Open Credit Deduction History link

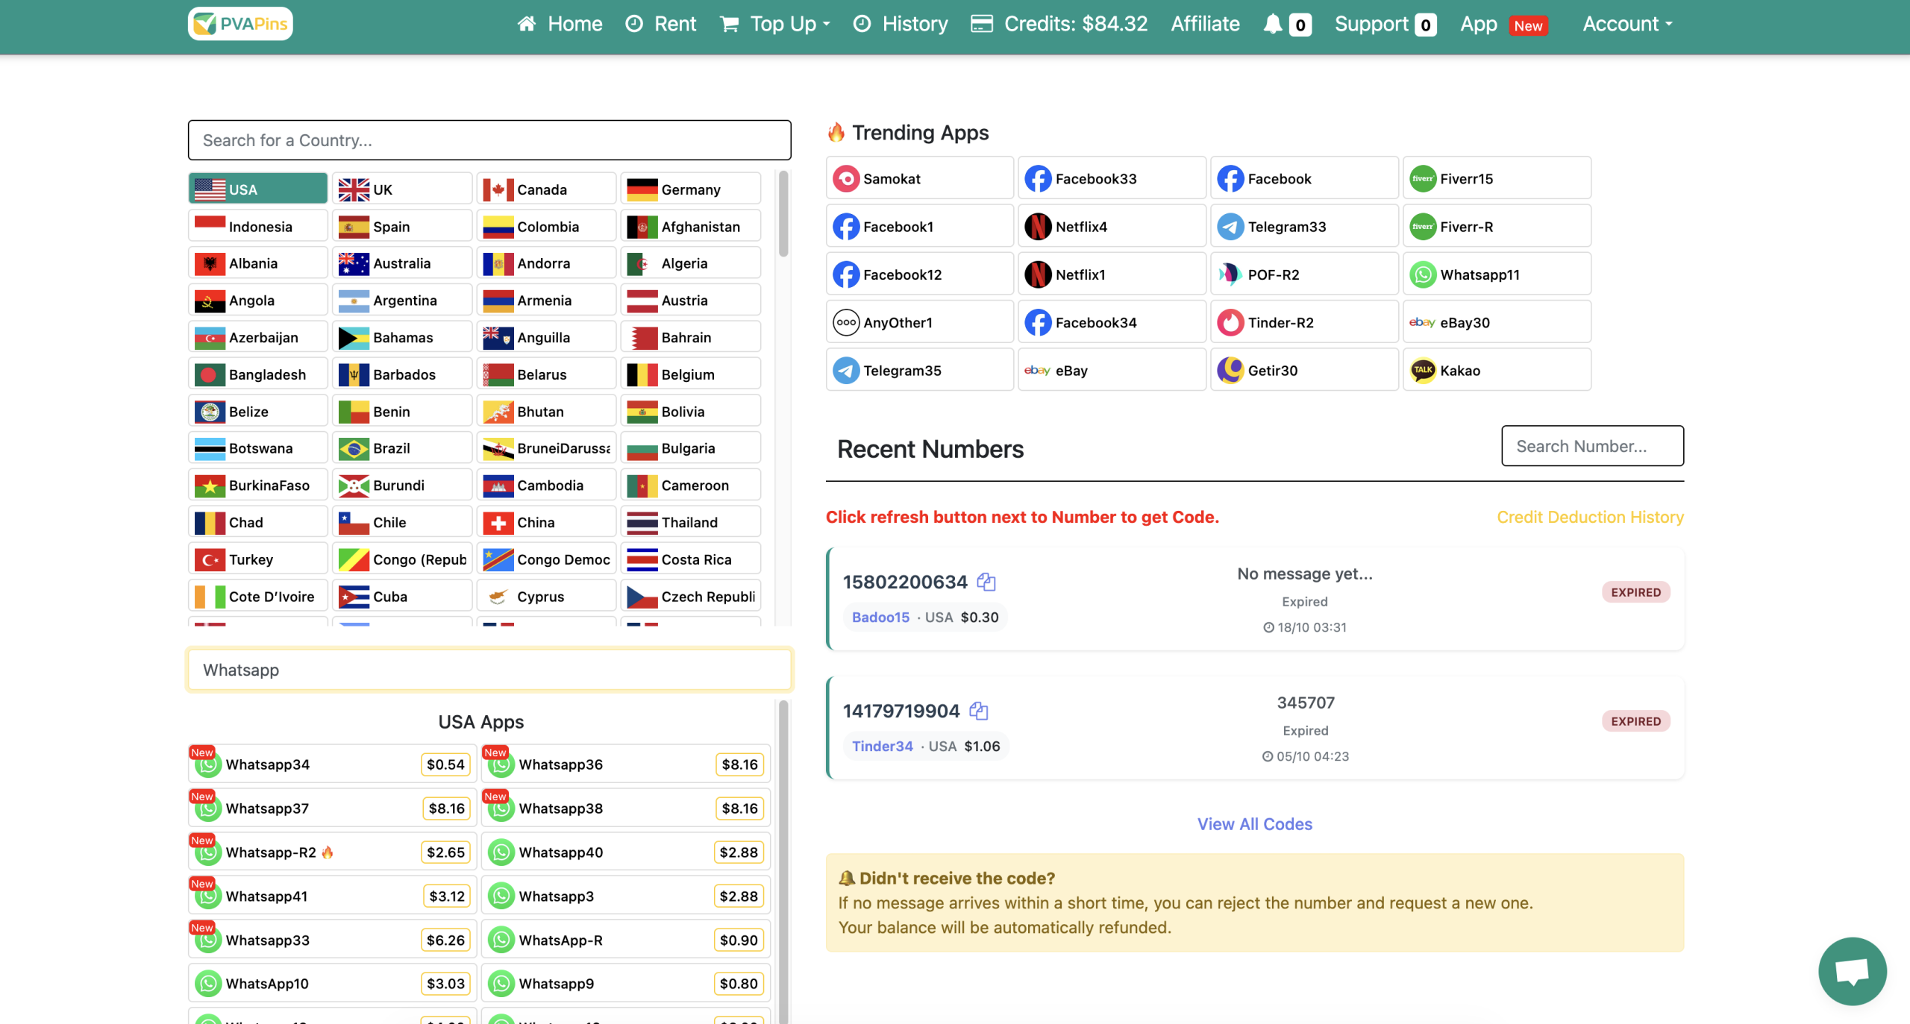pyautogui.click(x=1589, y=517)
